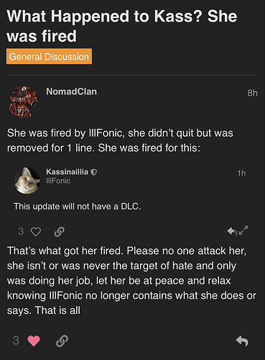
Task: Click the IllFonic title under Kassinaillia
Action: click(58, 181)
